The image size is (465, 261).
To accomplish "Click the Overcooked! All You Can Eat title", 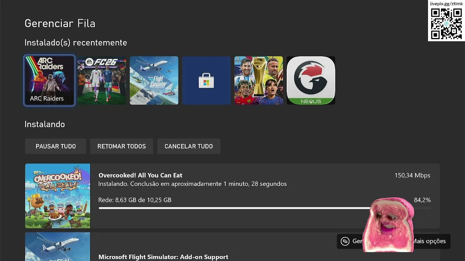I will [140, 175].
